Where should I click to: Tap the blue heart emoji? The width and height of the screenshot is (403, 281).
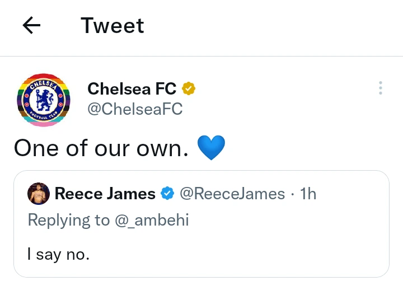click(211, 148)
